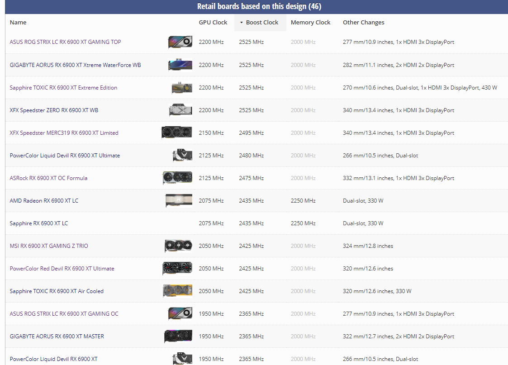Click '320 mm/12.6 inches, 330 W' text
508x365 pixels.
377,291
